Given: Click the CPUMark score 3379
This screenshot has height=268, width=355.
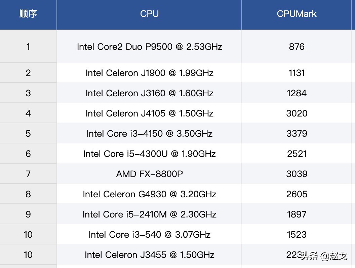Looking at the screenshot, I should pyautogui.click(x=297, y=134).
